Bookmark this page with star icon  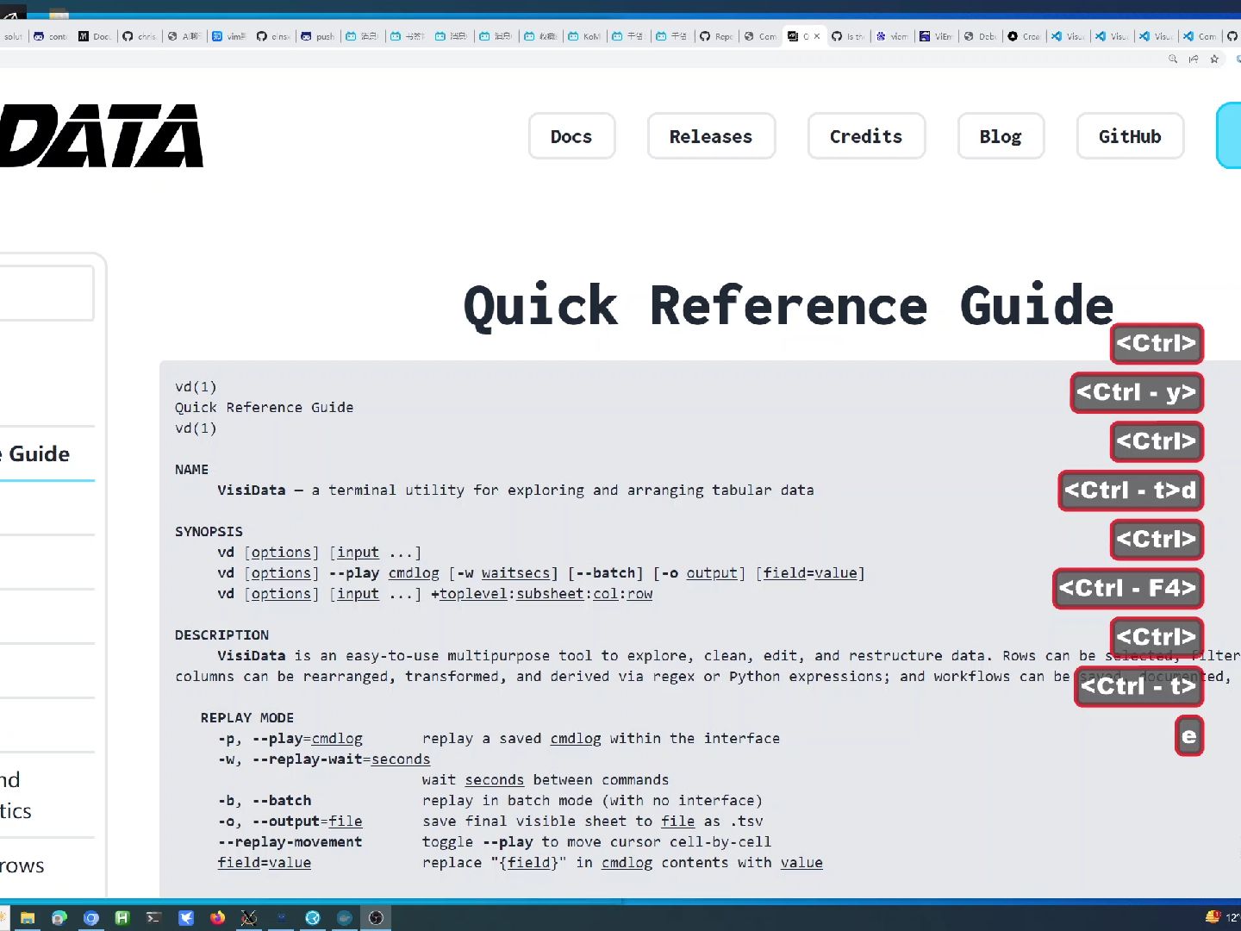point(1214,59)
